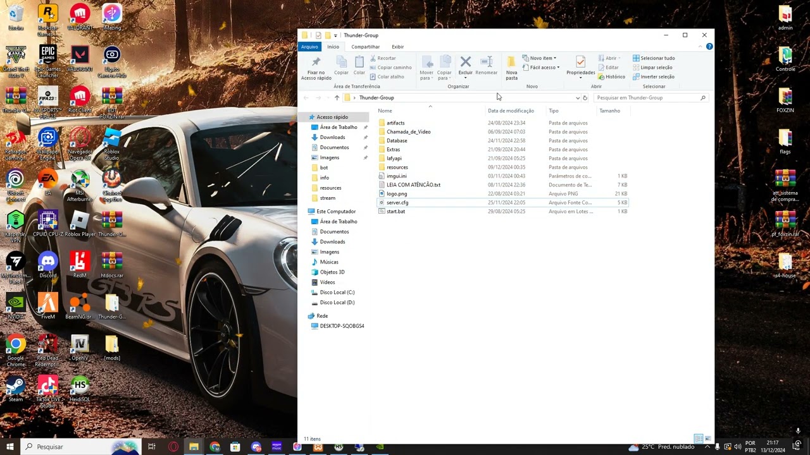The image size is (810, 455).
Task: Select the server.cfg file row
Action: (x=502, y=203)
